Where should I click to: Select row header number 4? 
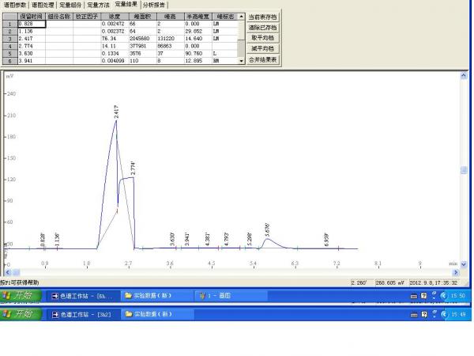(x=10, y=46)
